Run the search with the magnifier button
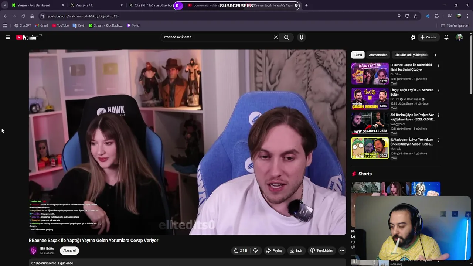 click(x=286, y=37)
